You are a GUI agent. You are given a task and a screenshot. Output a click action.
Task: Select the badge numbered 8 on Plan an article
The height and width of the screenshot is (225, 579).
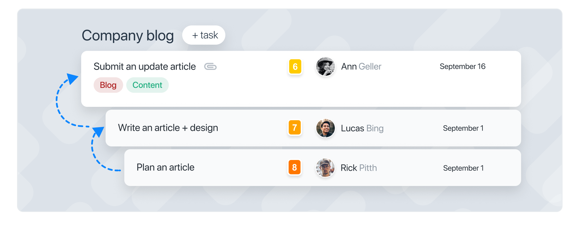point(295,168)
